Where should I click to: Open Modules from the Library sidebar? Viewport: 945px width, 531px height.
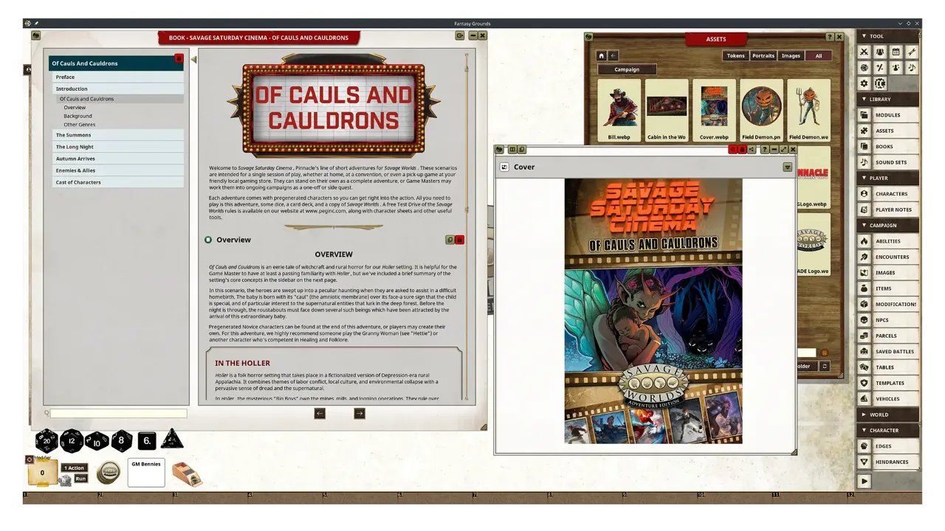click(888, 115)
